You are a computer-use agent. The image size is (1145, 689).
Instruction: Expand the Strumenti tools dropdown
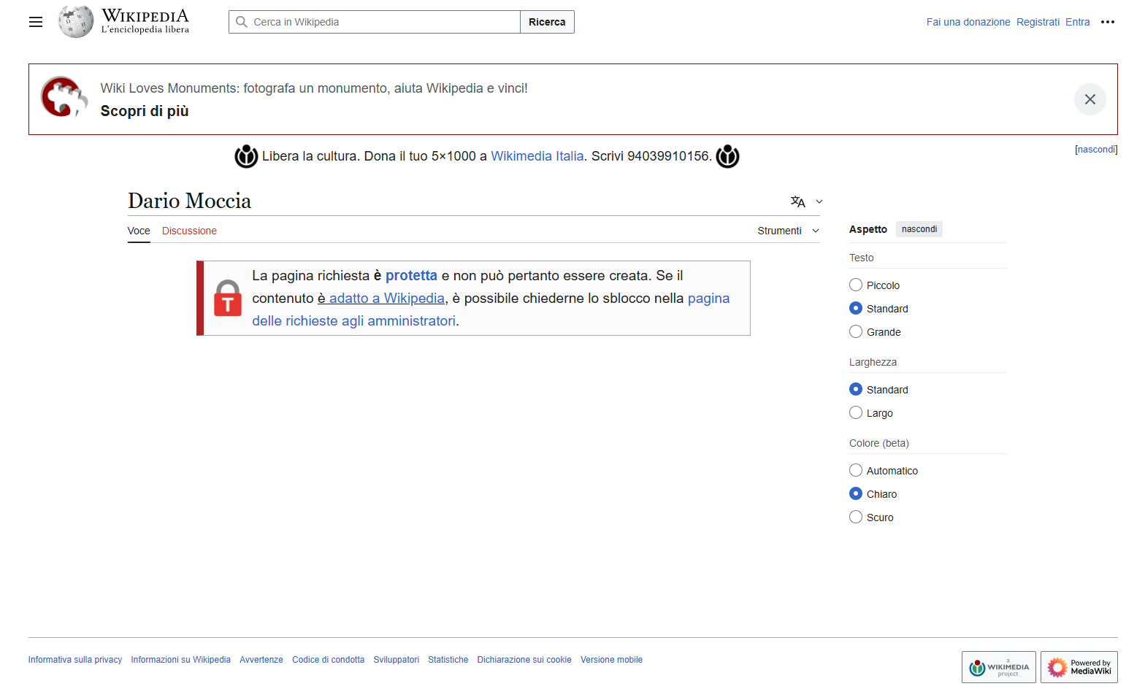[x=788, y=231]
